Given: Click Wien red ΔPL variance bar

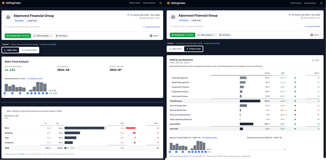Looking at the screenshot, I should point(131,128).
